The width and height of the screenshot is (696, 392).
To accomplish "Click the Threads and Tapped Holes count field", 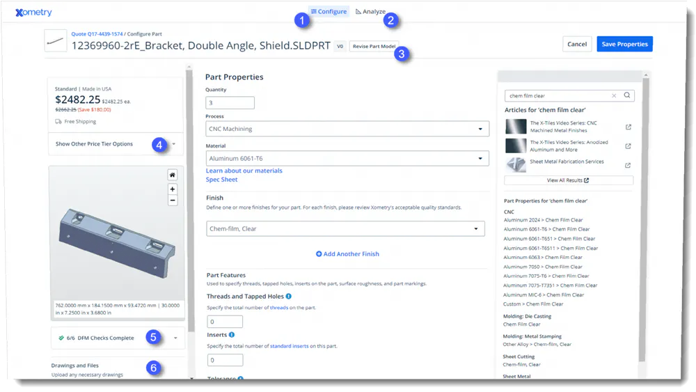I will pyautogui.click(x=225, y=322).
